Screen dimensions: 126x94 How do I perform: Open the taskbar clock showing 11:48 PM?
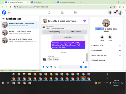point(116,83)
